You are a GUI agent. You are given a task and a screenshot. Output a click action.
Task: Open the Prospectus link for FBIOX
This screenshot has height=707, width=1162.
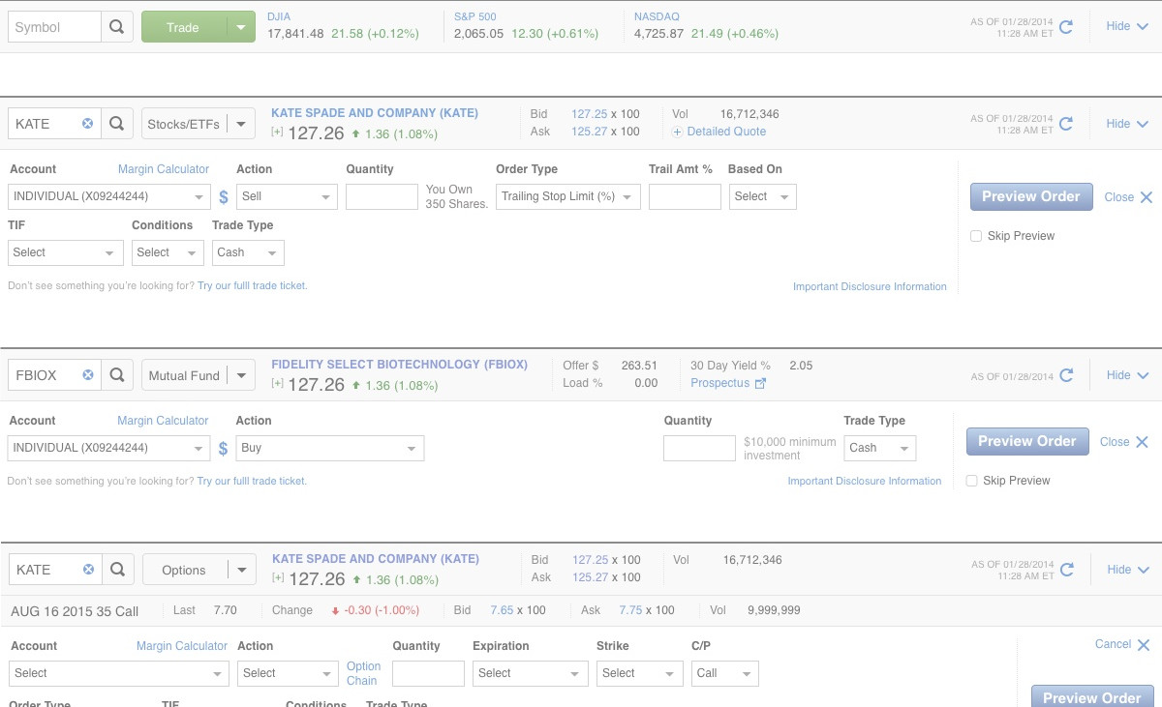coord(720,383)
